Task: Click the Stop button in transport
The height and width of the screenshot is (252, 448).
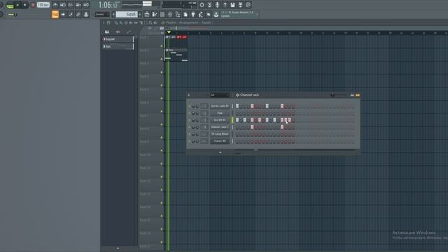Action: (25, 5)
